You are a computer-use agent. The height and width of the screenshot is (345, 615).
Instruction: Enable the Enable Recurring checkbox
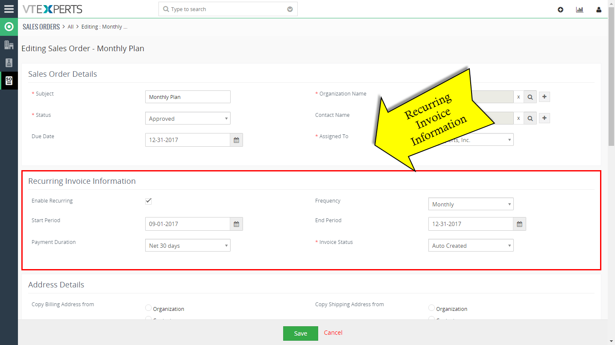[x=148, y=200]
